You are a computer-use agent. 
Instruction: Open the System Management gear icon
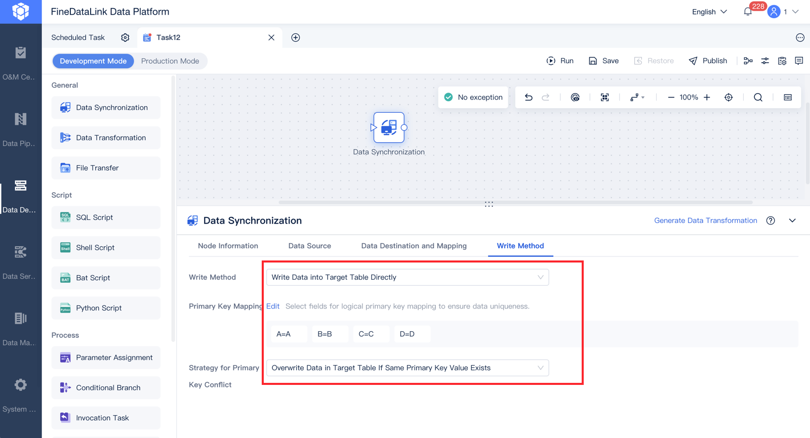(x=20, y=385)
